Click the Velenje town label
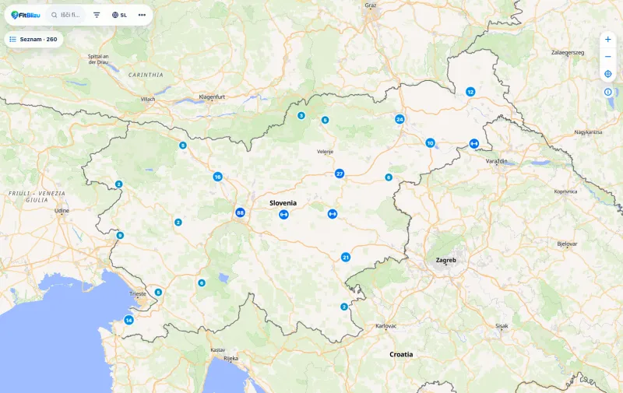The height and width of the screenshot is (393, 623). pos(325,152)
